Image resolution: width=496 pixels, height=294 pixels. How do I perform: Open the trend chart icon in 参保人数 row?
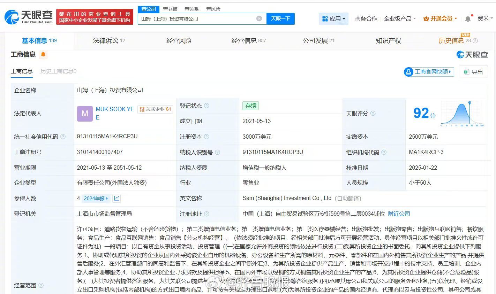(117, 198)
